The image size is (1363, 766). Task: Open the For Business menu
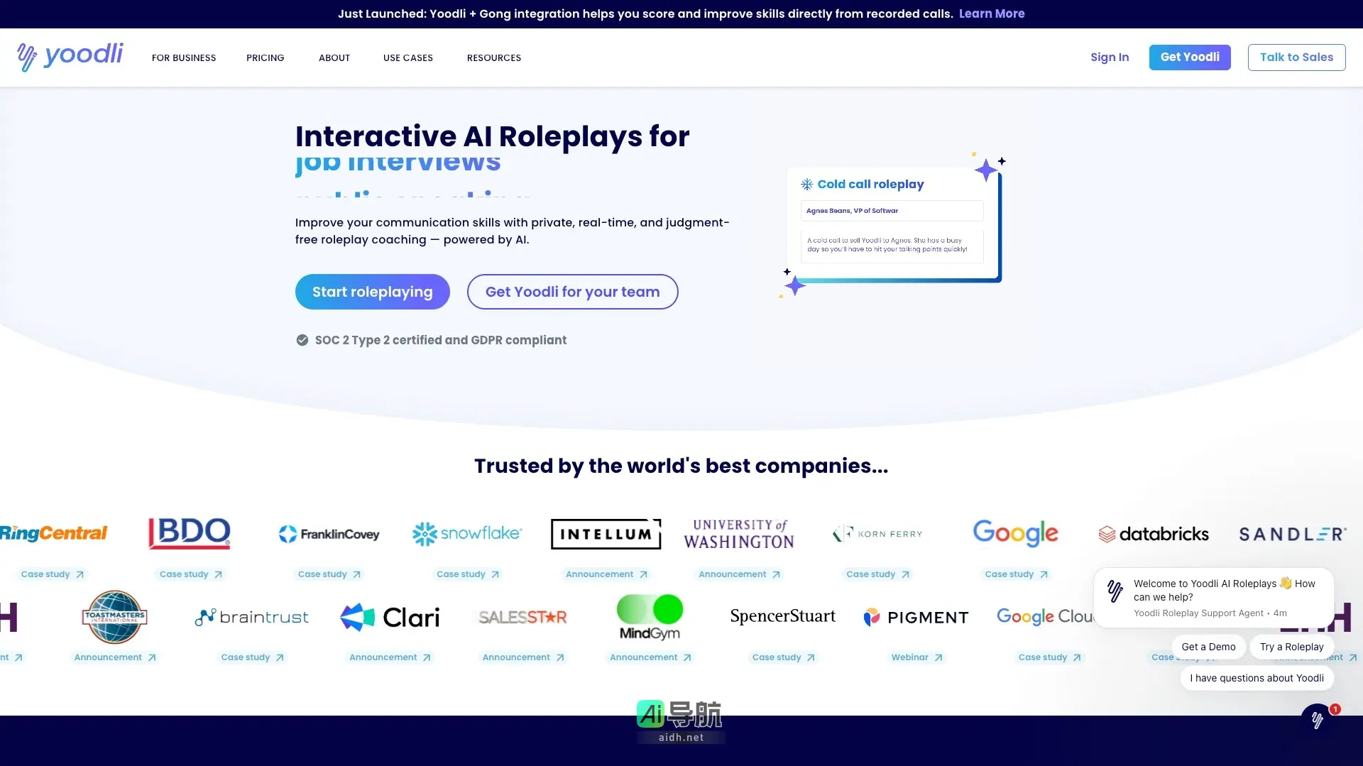[x=184, y=58]
